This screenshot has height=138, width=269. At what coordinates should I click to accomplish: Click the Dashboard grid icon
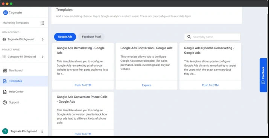click(5, 70)
